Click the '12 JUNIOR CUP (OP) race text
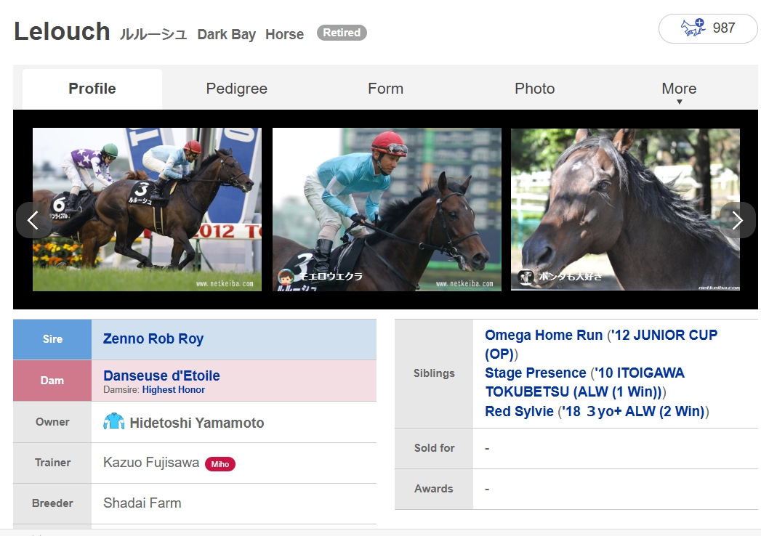The height and width of the screenshot is (536, 761). pos(601,344)
